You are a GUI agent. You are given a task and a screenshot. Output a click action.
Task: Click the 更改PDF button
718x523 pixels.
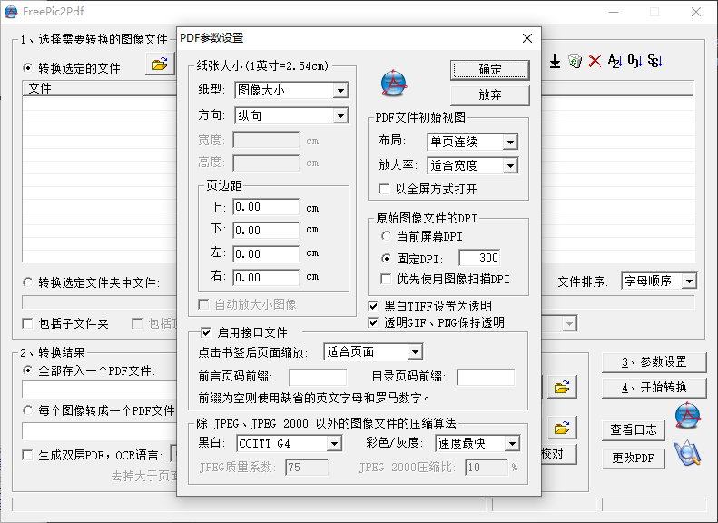pyautogui.click(x=634, y=458)
